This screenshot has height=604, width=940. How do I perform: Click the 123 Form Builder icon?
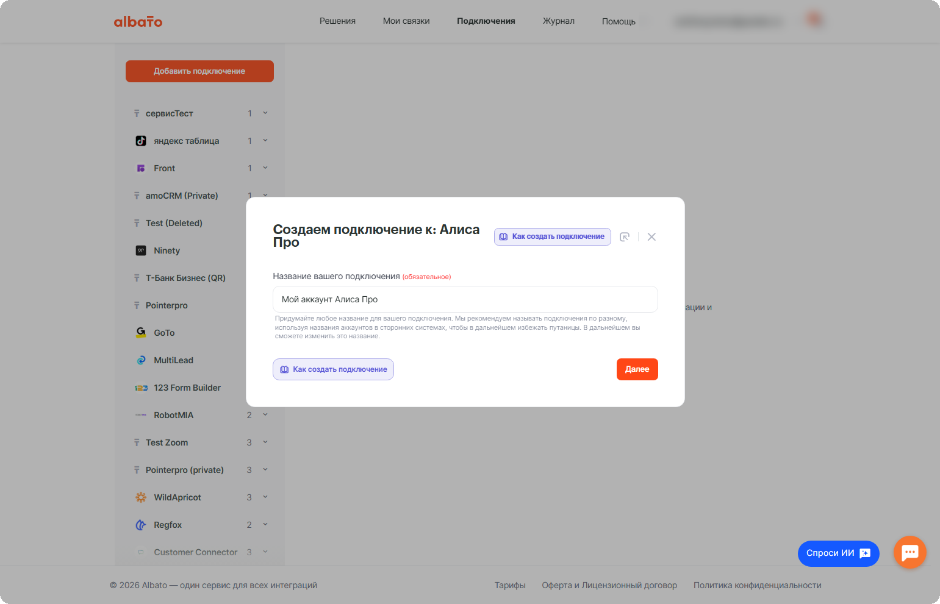141,388
